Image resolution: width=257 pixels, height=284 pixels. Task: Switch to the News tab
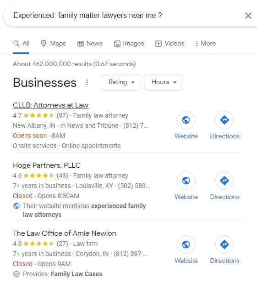[90, 44]
